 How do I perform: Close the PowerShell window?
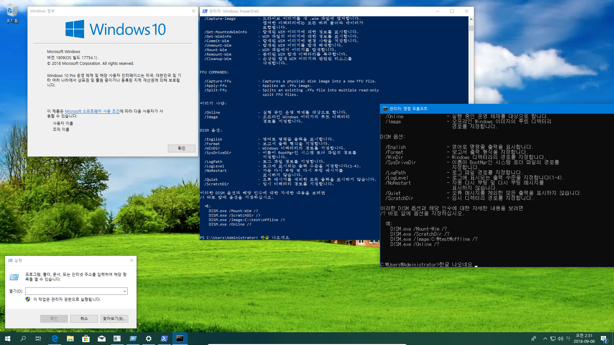[467, 11]
